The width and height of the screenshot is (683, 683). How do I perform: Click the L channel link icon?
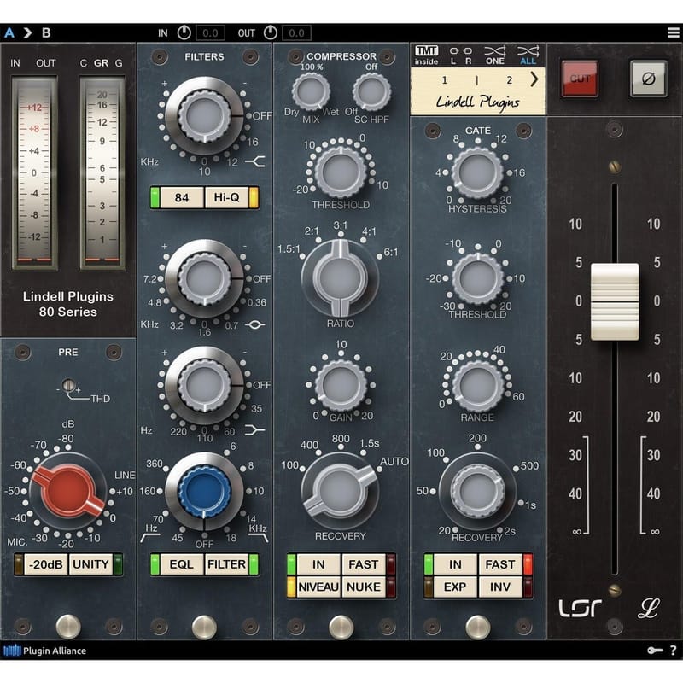click(x=457, y=53)
